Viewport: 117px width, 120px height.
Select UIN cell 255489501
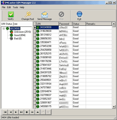point(47,80)
